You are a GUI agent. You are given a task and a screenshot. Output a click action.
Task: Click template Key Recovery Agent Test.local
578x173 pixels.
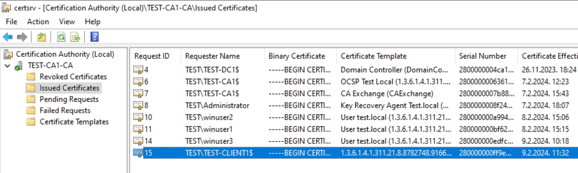(394, 105)
